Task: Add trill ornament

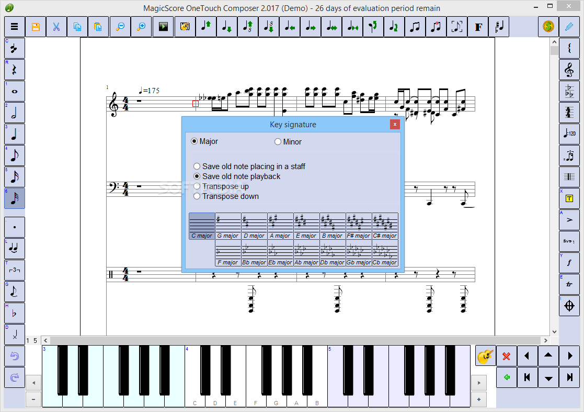Action: tap(569, 284)
